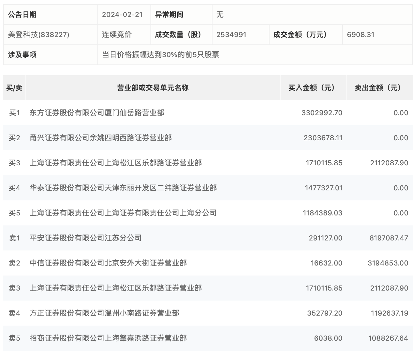
Task: Click the 成交数量(股) label
Action: (178, 35)
